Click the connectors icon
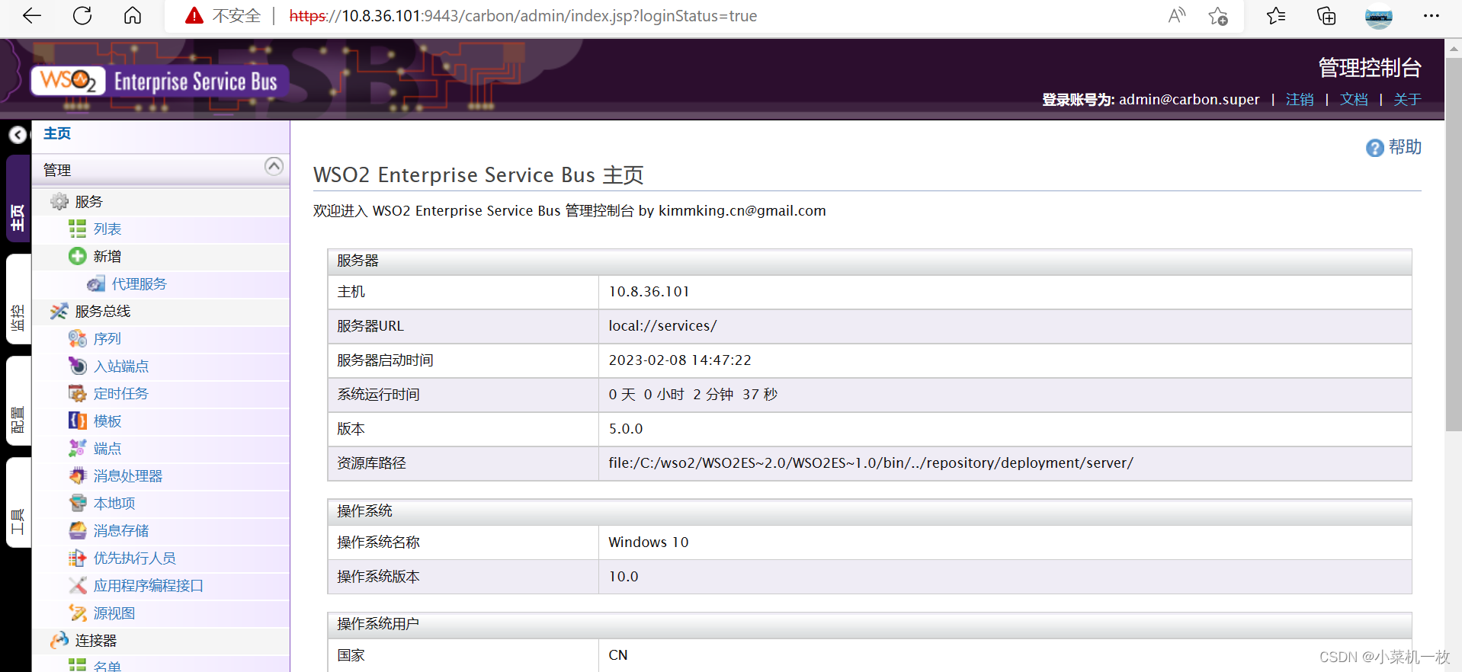This screenshot has height=672, width=1462. tap(59, 641)
